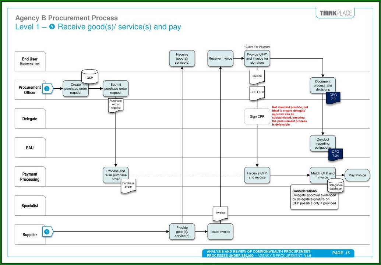Screen dimensions: 381x265
Task: Click the ThinkPlace logo
Action: pyautogui.click(x=335, y=13)
